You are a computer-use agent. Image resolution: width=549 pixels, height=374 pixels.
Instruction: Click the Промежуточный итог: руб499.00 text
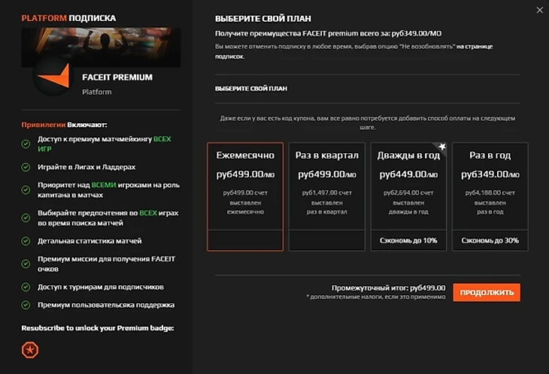click(389, 288)
